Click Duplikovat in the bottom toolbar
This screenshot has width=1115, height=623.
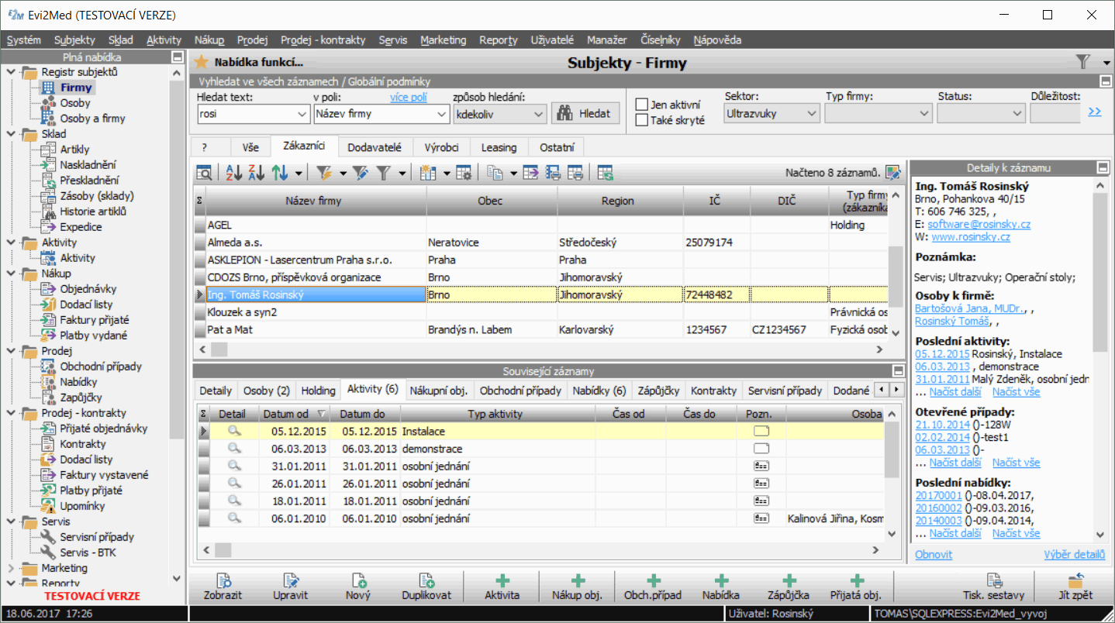[x=426, y=587]
